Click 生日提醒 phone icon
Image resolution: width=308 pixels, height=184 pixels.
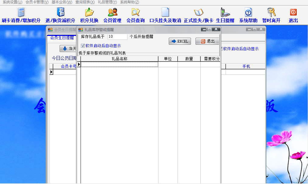click(225, 12)
